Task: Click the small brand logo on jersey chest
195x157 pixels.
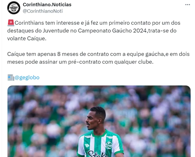Action: pos(87,146)
